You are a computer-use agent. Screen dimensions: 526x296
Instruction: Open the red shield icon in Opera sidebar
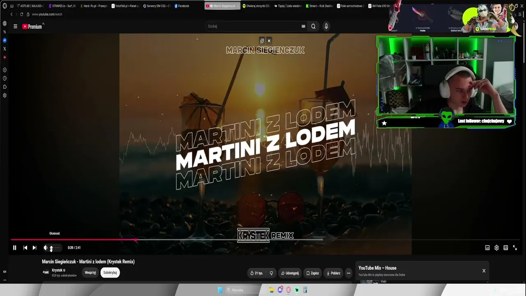[x=5, y=57]
